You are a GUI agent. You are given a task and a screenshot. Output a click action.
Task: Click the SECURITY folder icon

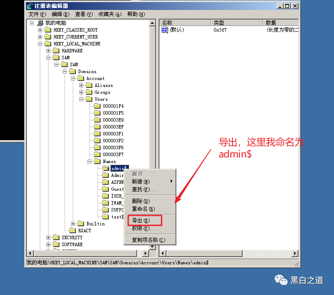[56, 237]
